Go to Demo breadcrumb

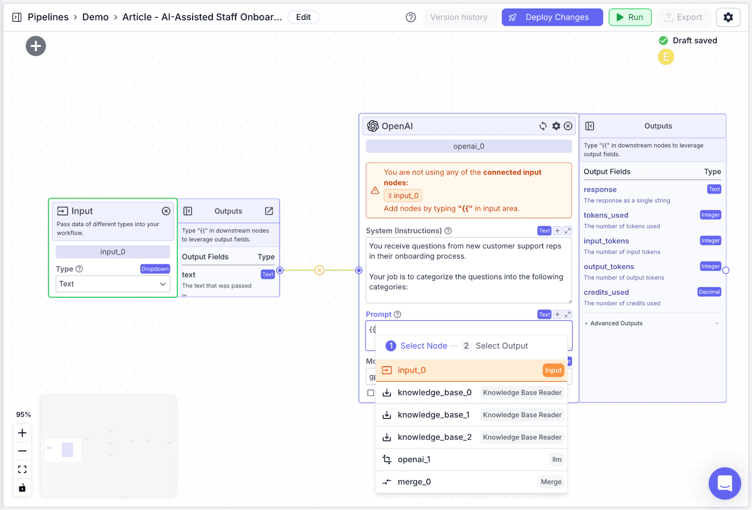point(95,17)
